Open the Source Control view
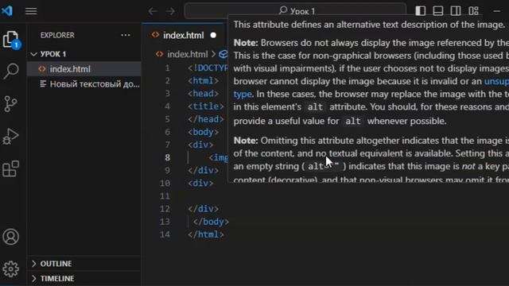 (10, 104)
